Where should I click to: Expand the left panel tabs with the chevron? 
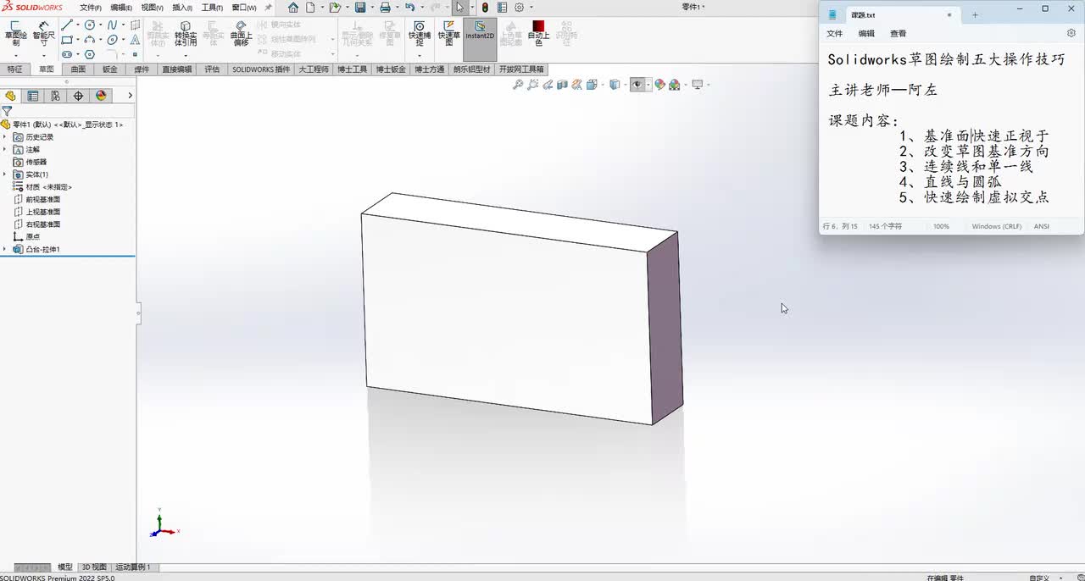point(130,96)
